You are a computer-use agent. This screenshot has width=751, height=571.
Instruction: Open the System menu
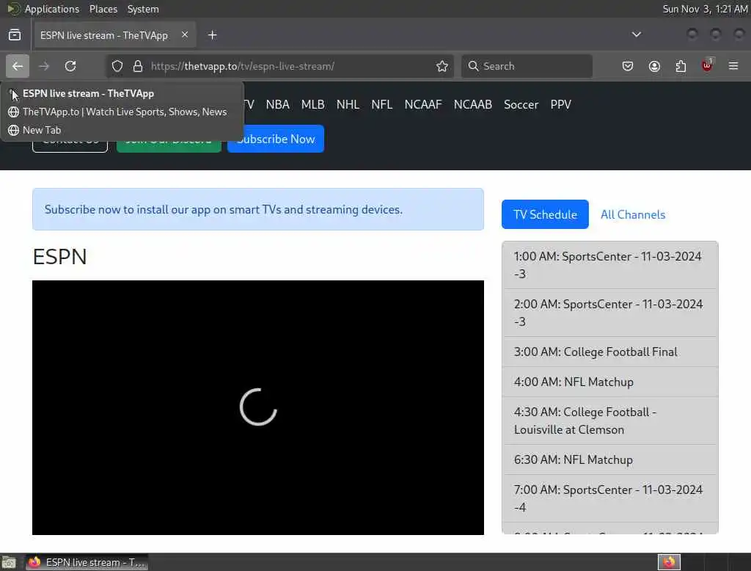(143, 9)
